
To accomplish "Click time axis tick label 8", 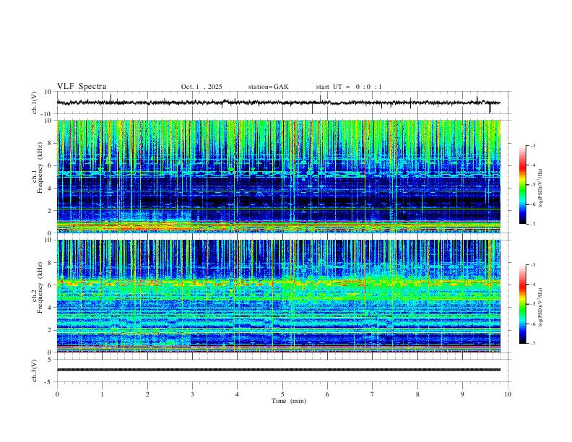I will 417,394.
